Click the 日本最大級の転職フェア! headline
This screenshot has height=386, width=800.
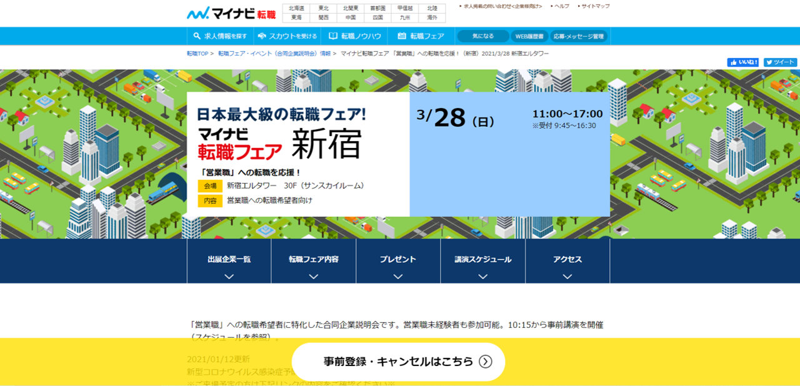tap(281, 114)
